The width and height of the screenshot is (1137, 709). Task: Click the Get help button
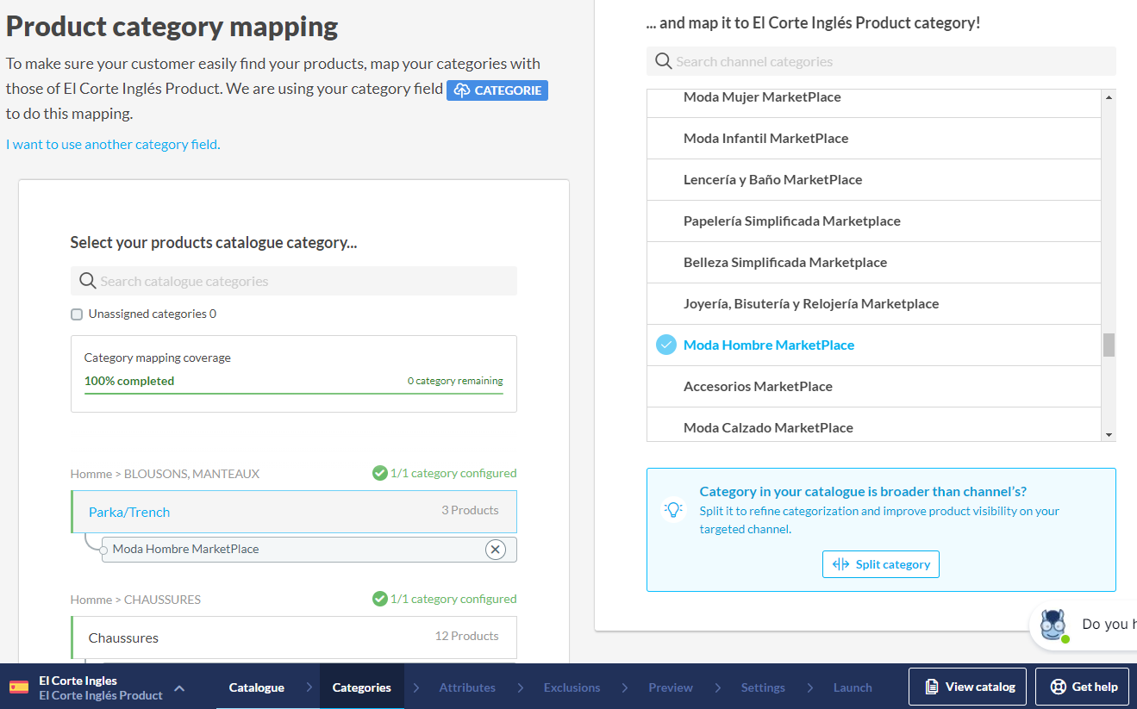1084,687
